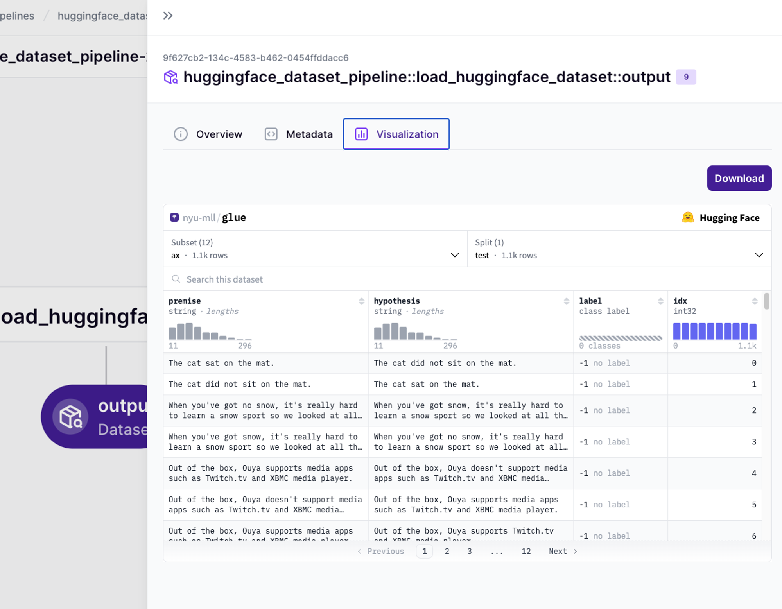Image resolution: width=782 pixels, height=609 pixels.
Task: Click premise lengths histogram
Action: pos(210,331)
